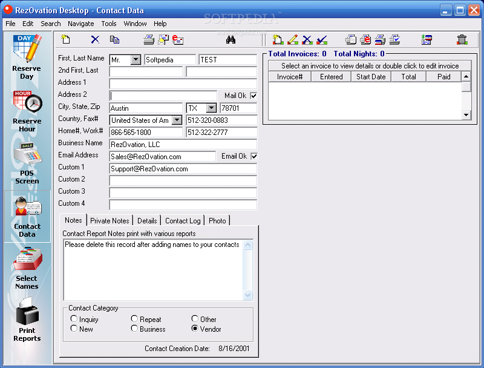Click the zip code field 78701
The image size is (484, 368).
[x=238, y=108]
